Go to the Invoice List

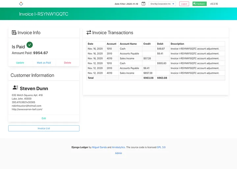pyautogui.click(x=44, y=128)
